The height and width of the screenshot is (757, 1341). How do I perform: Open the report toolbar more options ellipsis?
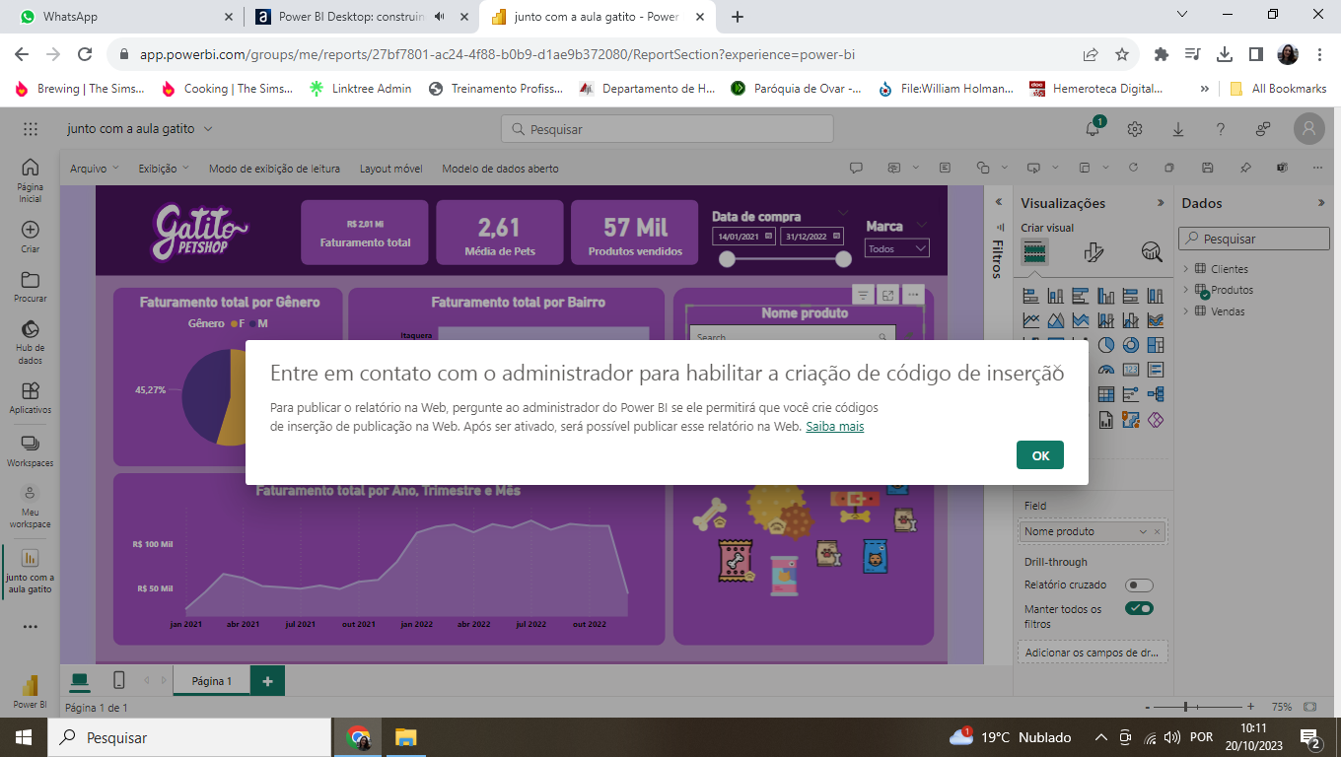(x=1318, y=168)
